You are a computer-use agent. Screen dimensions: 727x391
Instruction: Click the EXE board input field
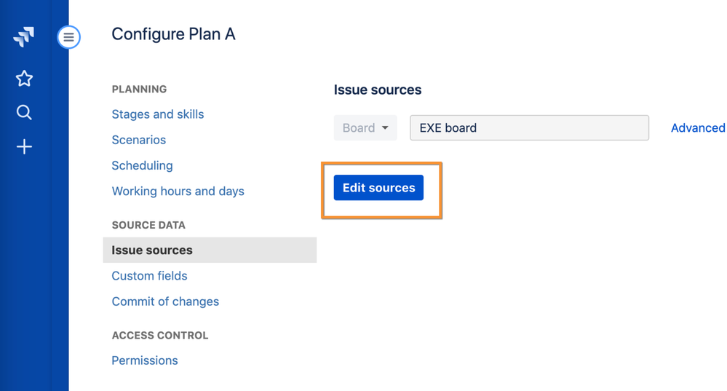point(529,127)
